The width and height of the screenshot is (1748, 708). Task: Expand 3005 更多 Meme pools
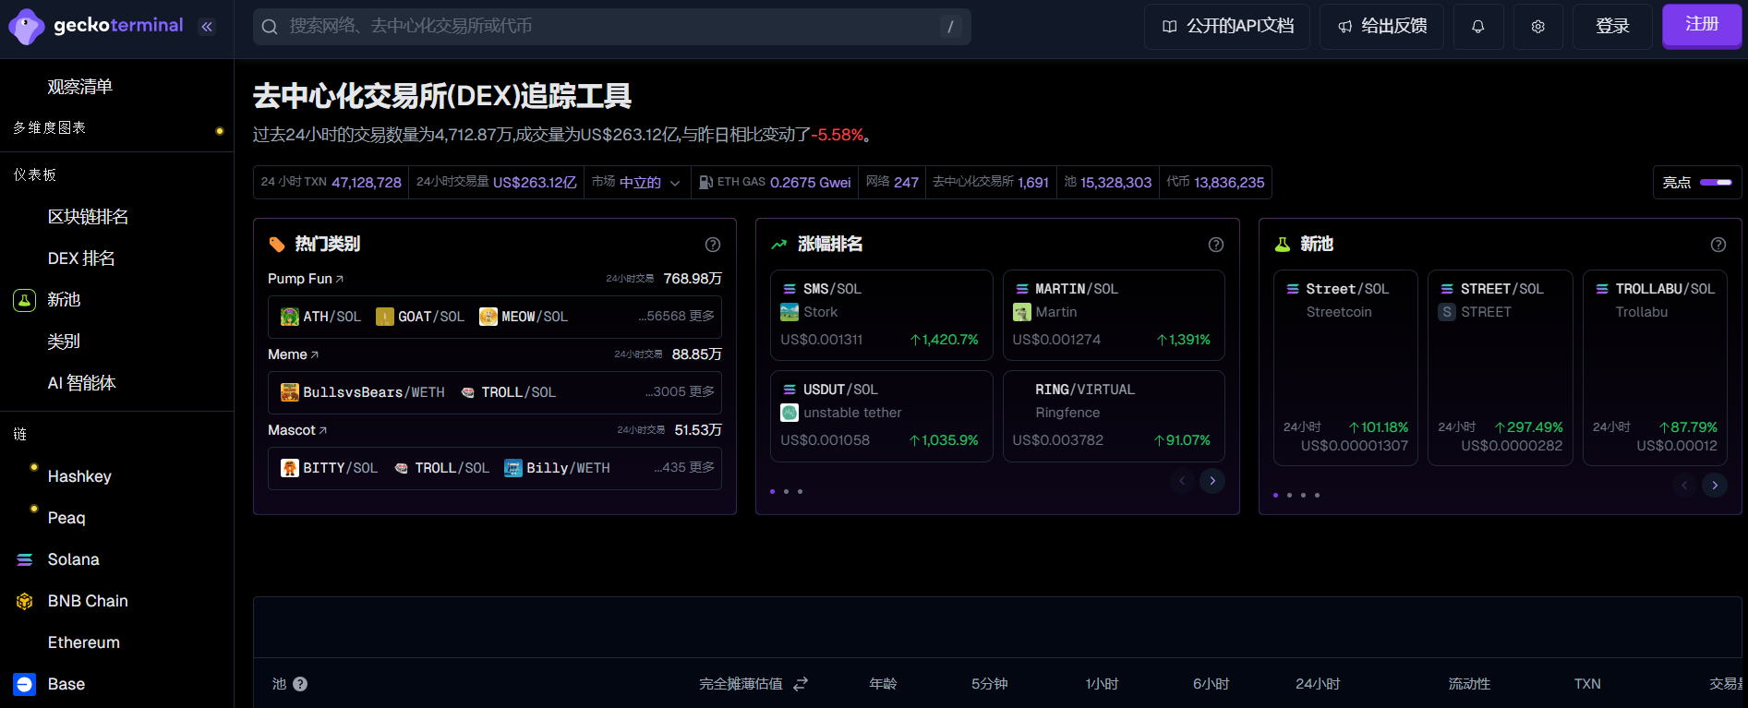680,392
